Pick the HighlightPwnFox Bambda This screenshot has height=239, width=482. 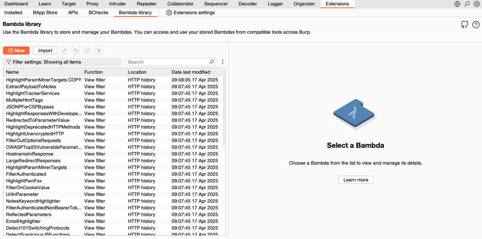(112, 181)
